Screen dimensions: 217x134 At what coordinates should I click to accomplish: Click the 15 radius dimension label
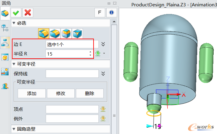[x=157, y=126]
